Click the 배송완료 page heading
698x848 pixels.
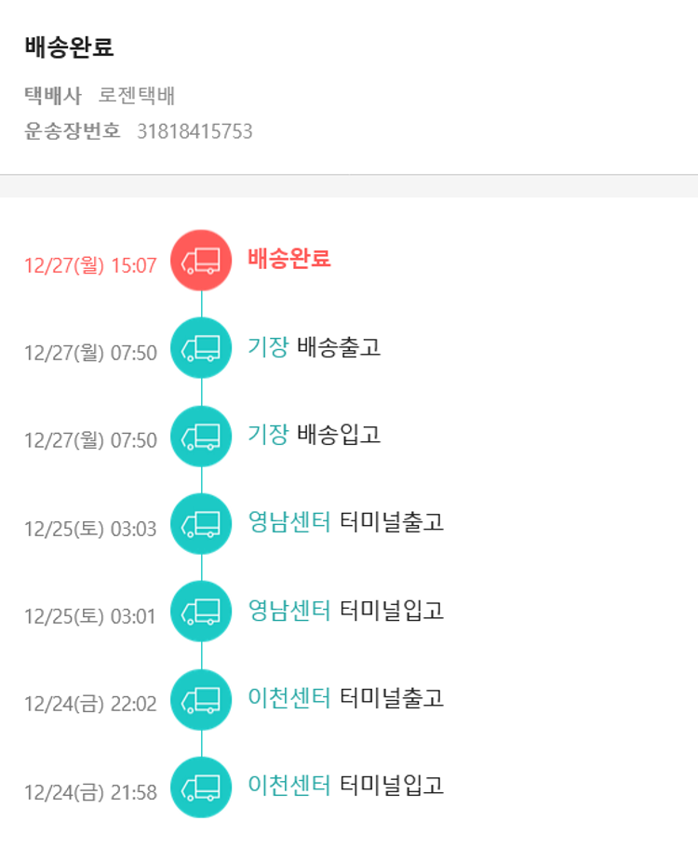click(70, 48)
